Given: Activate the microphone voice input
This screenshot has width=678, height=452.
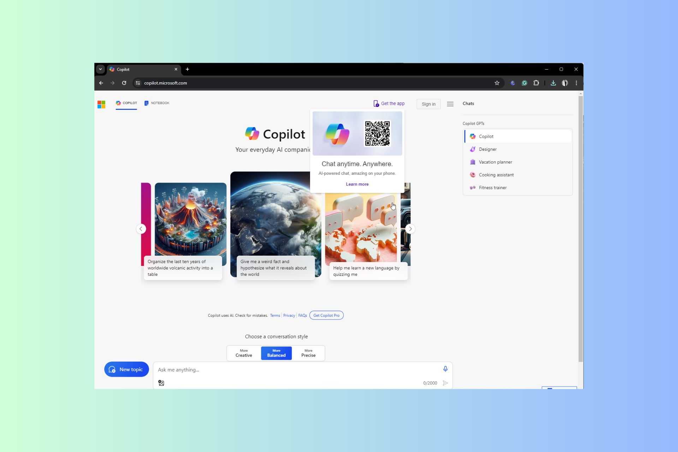Looking at the screenshot, I should pyautogui.click(x=445, y=369).
